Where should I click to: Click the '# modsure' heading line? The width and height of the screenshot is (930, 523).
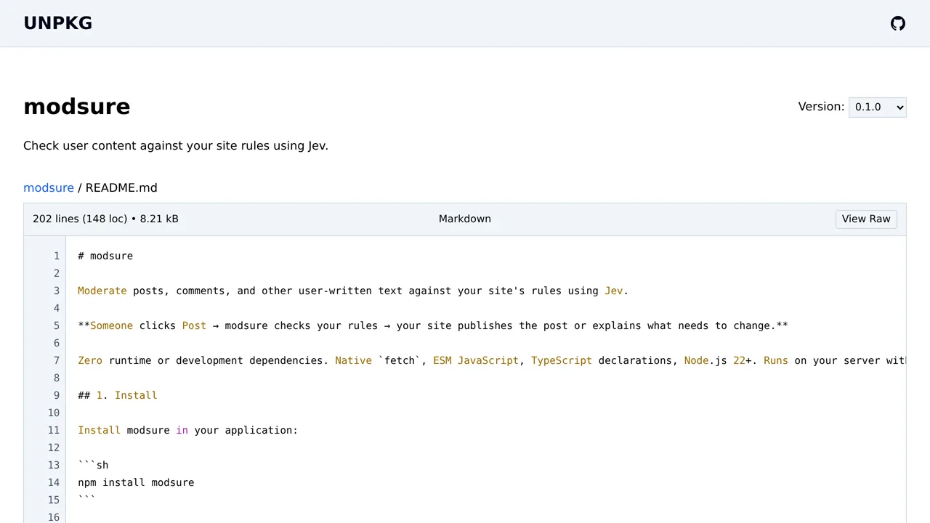coord(105,256)
